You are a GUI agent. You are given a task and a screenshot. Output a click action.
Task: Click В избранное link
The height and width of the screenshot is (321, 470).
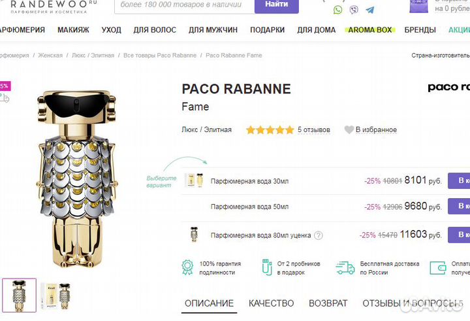(x=376, y=129)
